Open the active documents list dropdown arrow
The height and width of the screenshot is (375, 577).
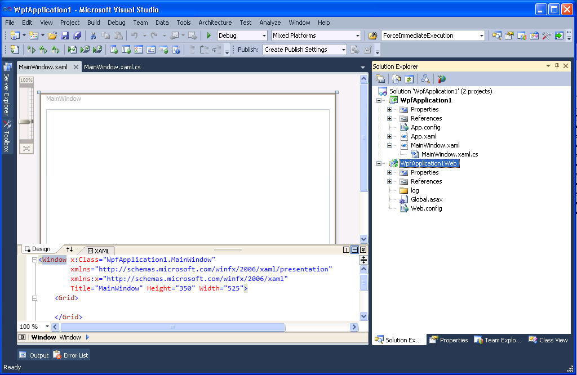point(363,67)
